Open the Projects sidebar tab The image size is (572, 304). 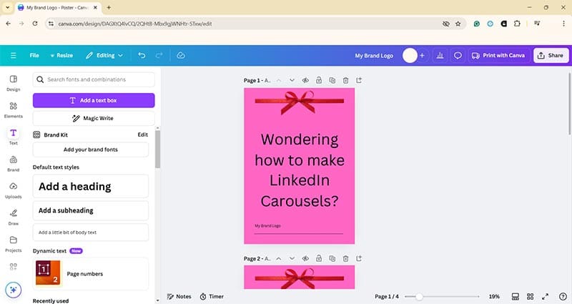[x=13, y=244]
